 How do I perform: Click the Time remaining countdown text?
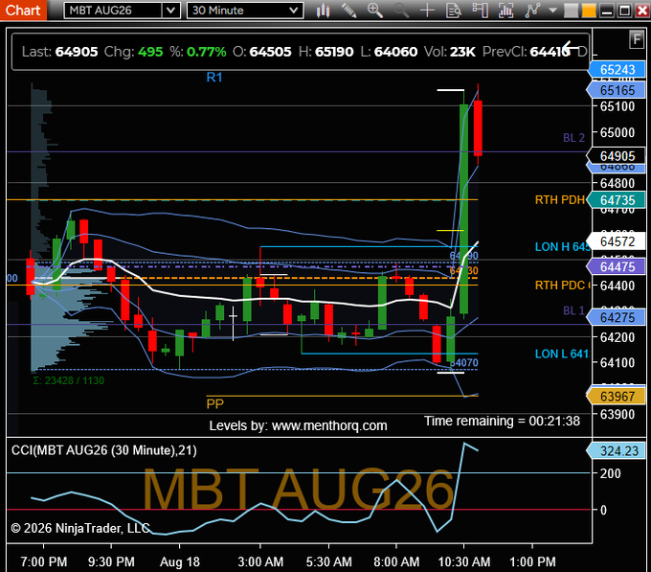coord(502,421)
